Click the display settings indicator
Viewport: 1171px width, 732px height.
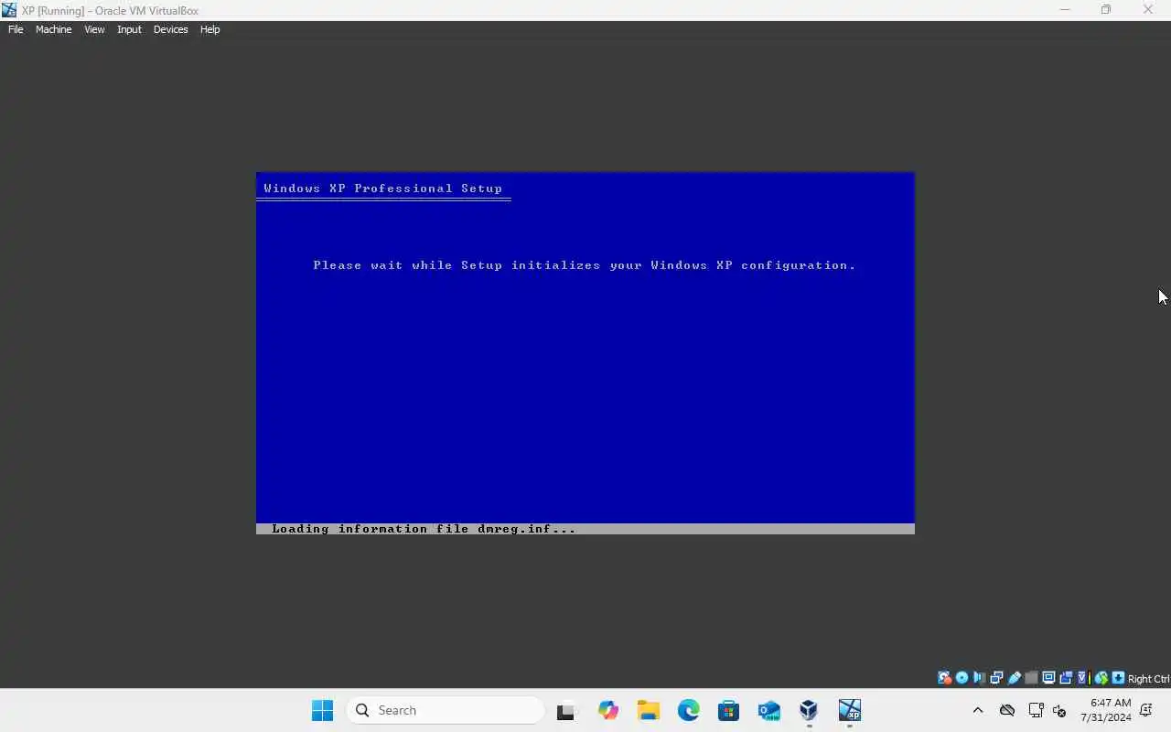click(1049, 678)
